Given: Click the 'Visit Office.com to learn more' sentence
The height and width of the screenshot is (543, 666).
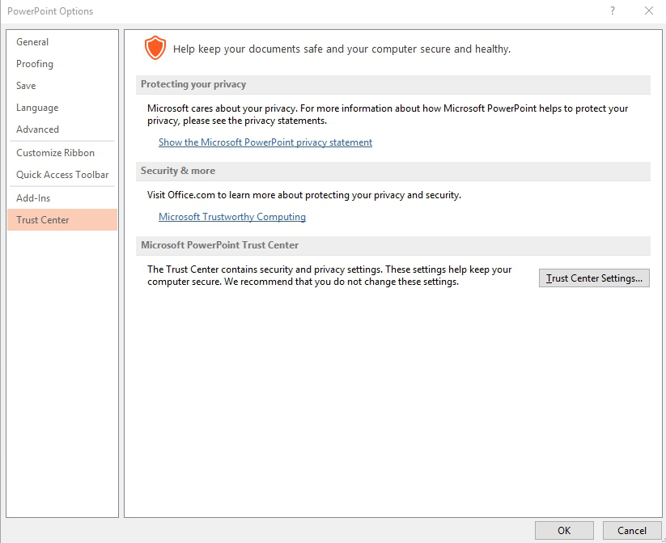Looking at the screenshot, I should tap(304, 195).
